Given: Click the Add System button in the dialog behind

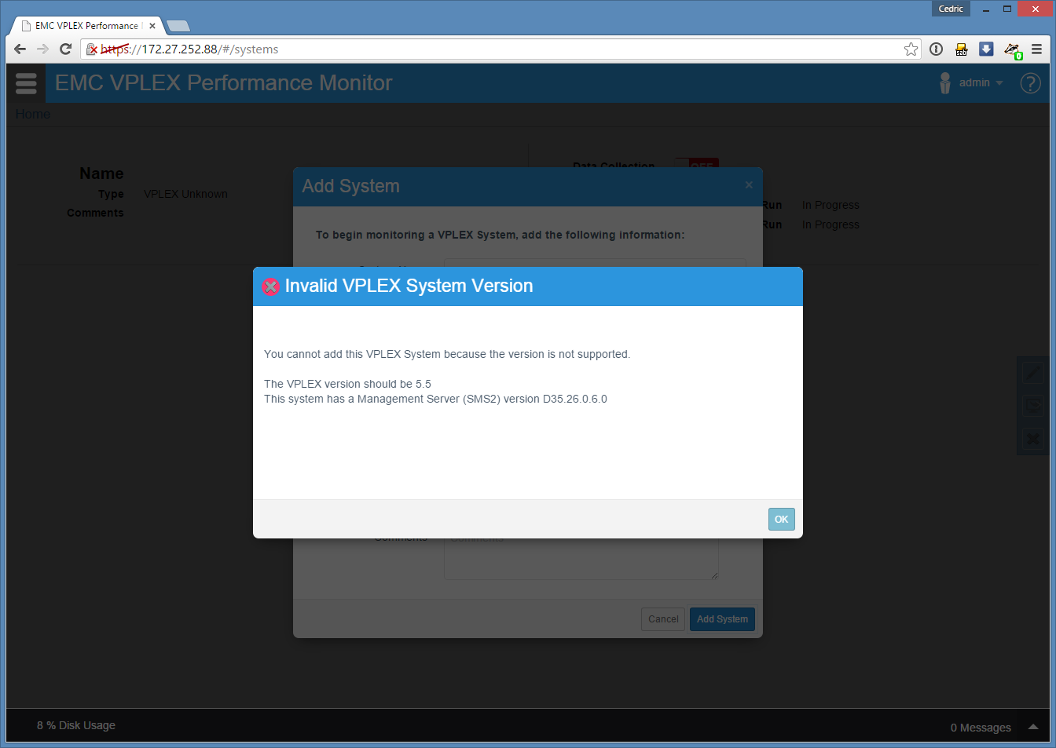Looking at the screenshot, I should (x=722, y=619).
